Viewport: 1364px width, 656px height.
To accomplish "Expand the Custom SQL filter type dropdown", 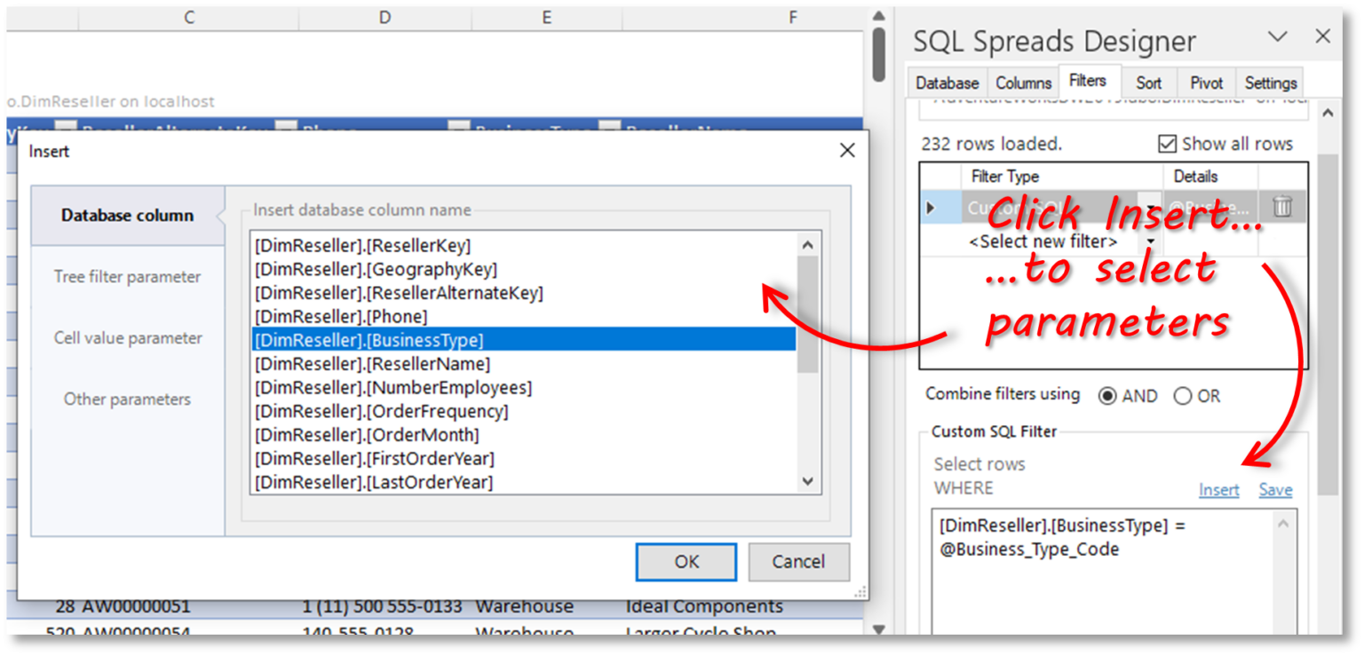I will (x=1151, y=207).
